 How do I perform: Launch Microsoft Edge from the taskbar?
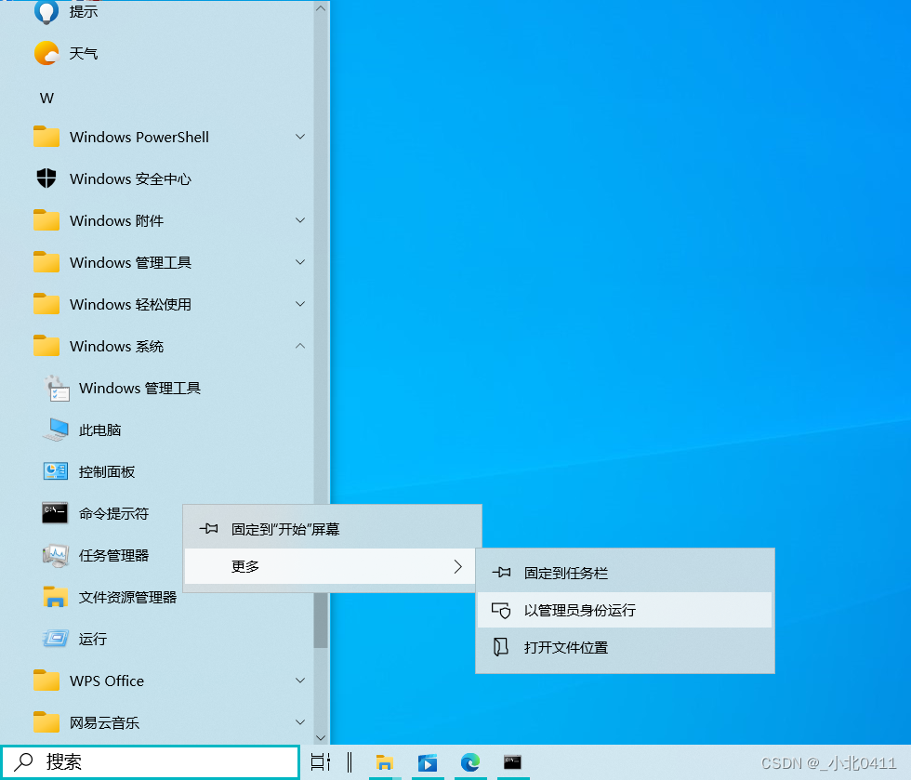point(470,762)
